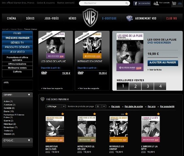Click AJOUTER AU PANIER button
Viewport: 184px width, 156px height.
(x=163, y=63)
